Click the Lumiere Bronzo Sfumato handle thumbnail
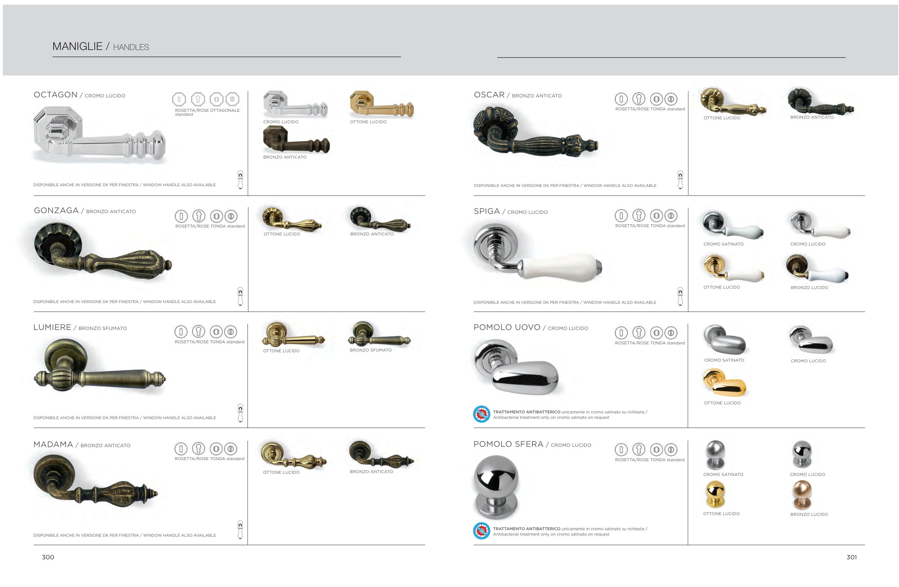 click(x=379, y=334)
